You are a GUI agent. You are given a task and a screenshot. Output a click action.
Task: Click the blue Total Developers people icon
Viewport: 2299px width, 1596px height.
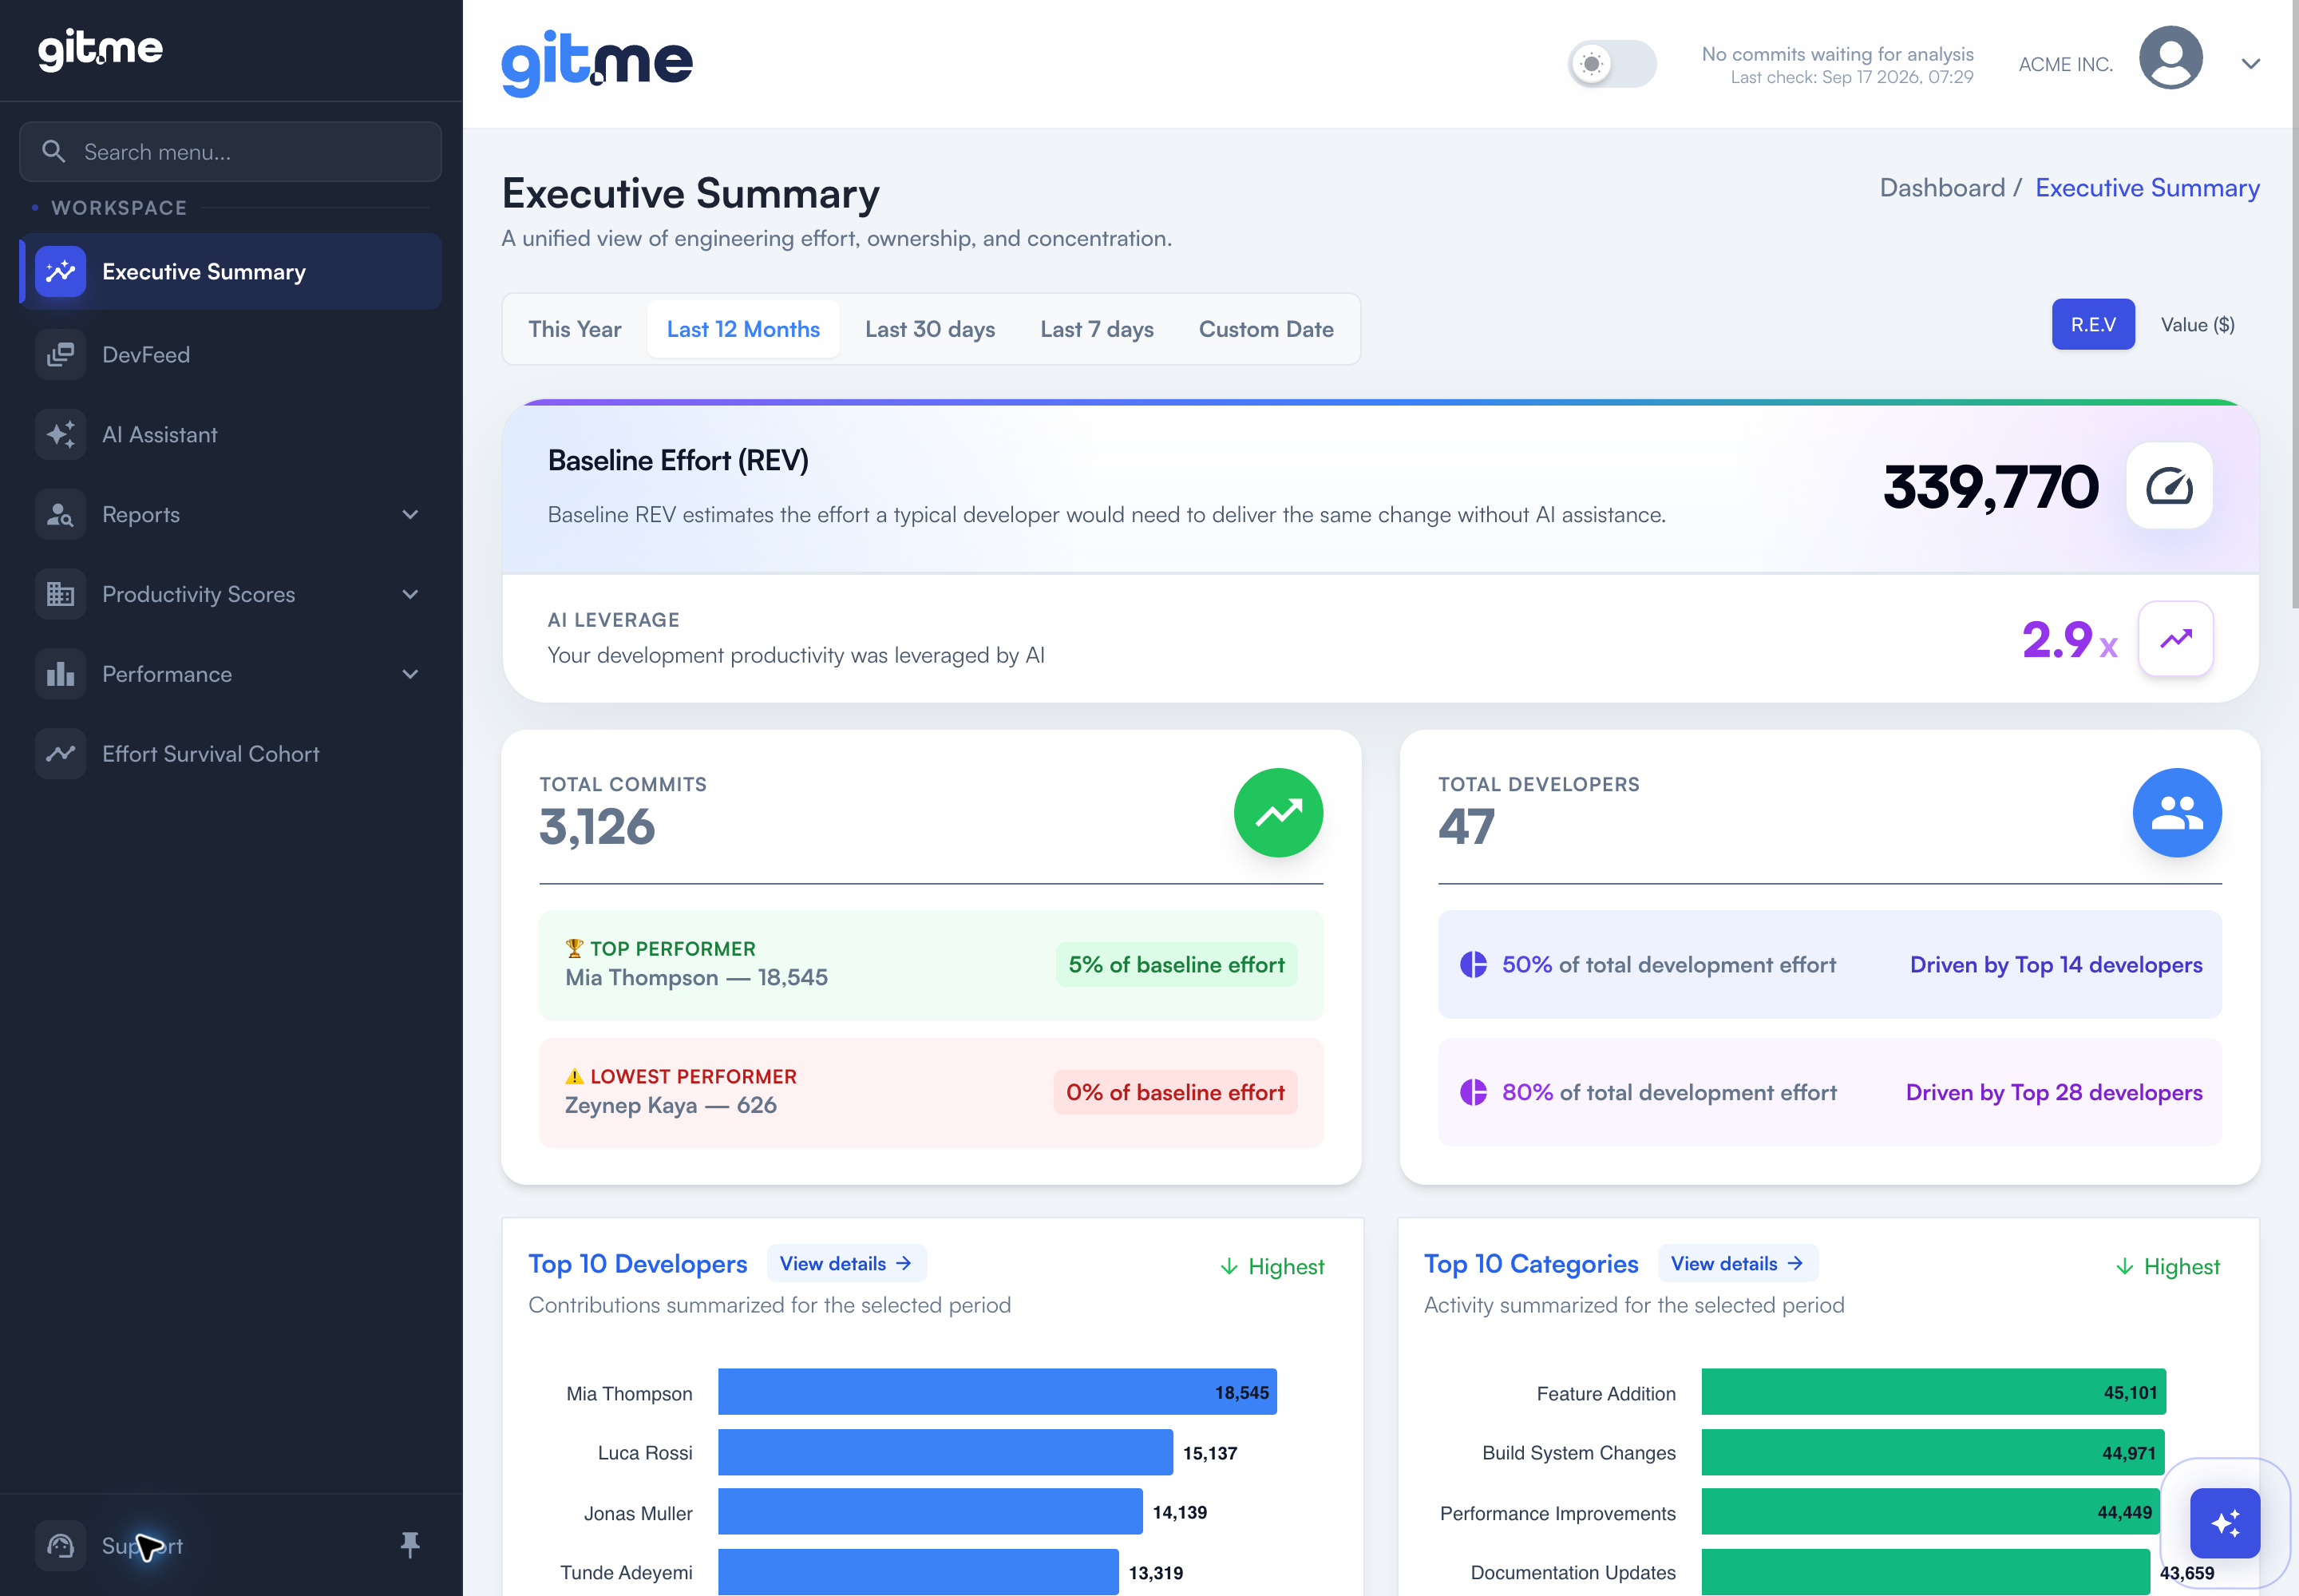tap(2177, 813)
